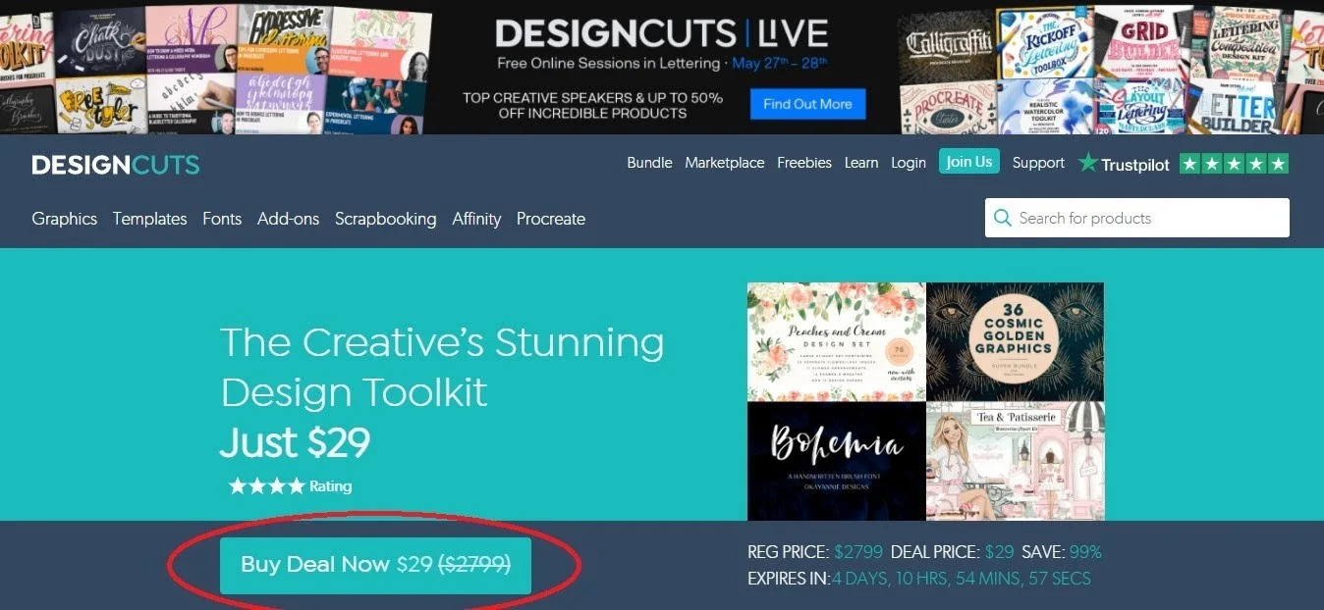Open the Support link
Image resolution: width=1324 pixels, height=610 pixels.
pyautogui.click(x=1038, y=163)
